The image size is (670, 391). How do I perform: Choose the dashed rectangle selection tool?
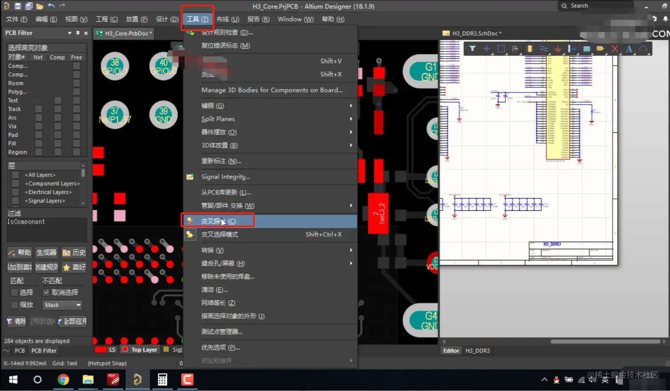click(501, 49)
